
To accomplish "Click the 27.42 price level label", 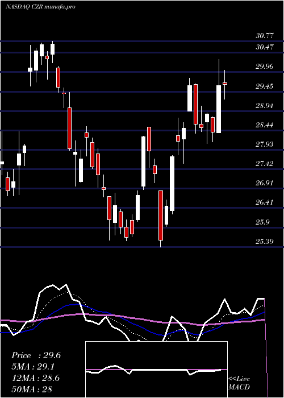I will tap(265, 164).
